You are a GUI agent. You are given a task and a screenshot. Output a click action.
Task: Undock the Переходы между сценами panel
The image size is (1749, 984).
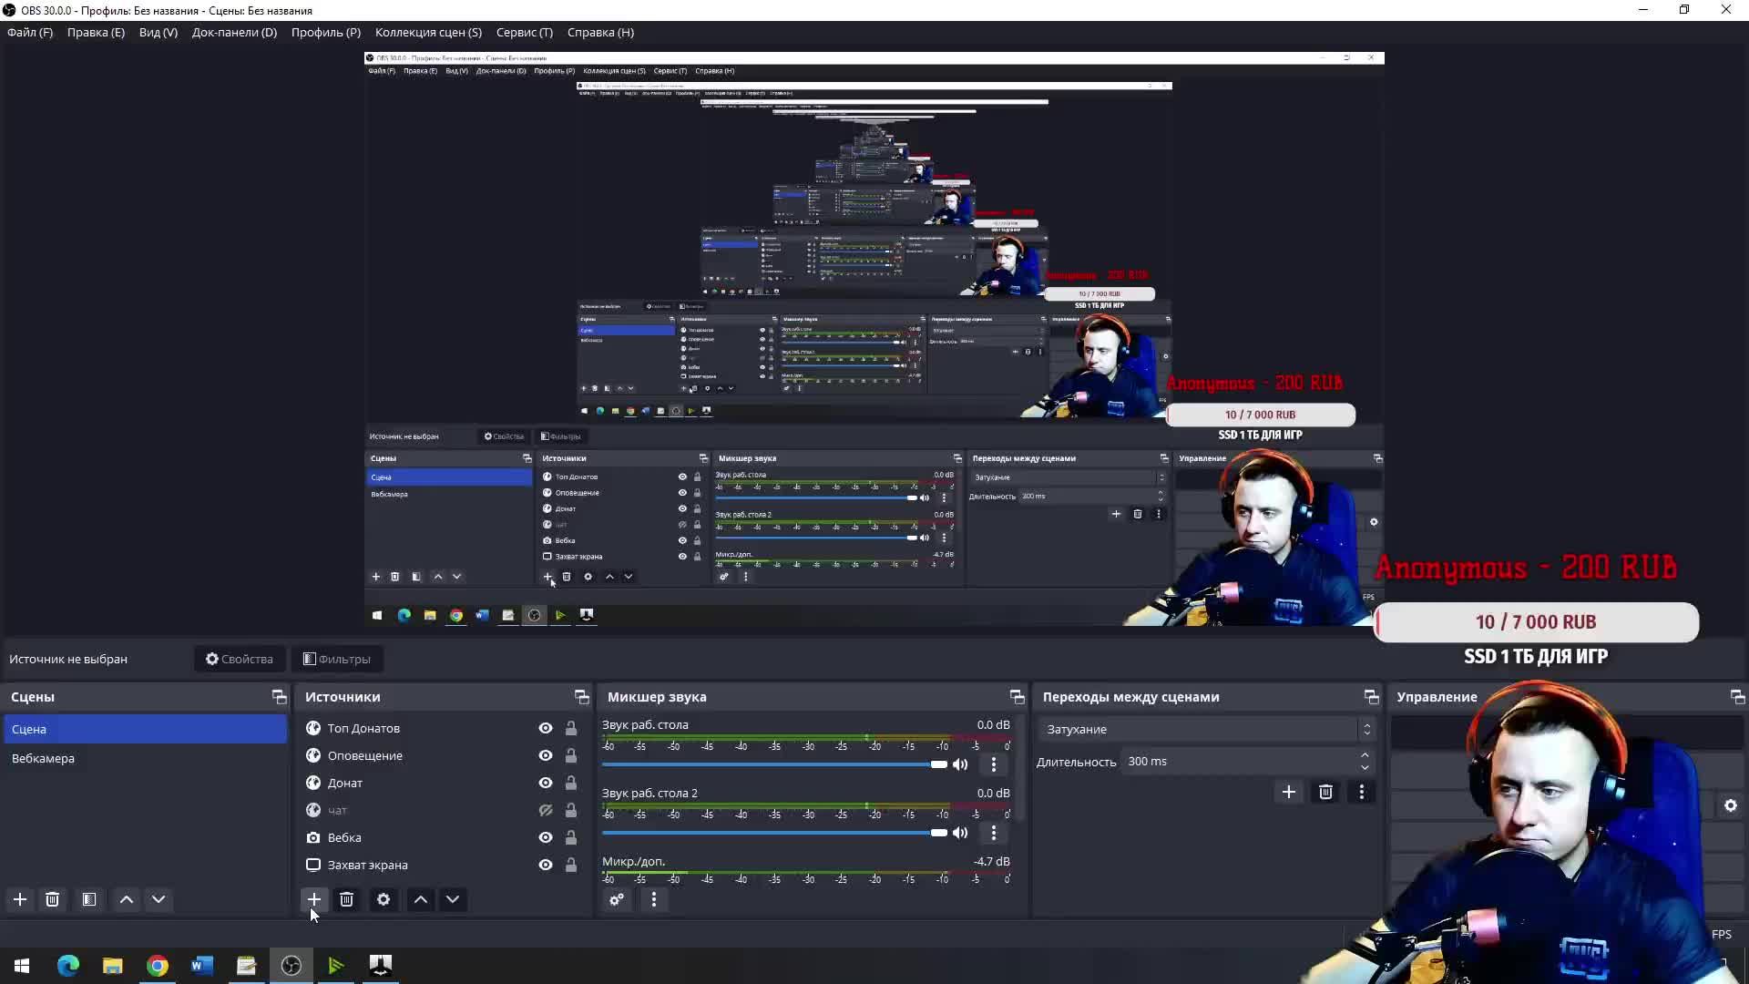tap(1371, 697)
